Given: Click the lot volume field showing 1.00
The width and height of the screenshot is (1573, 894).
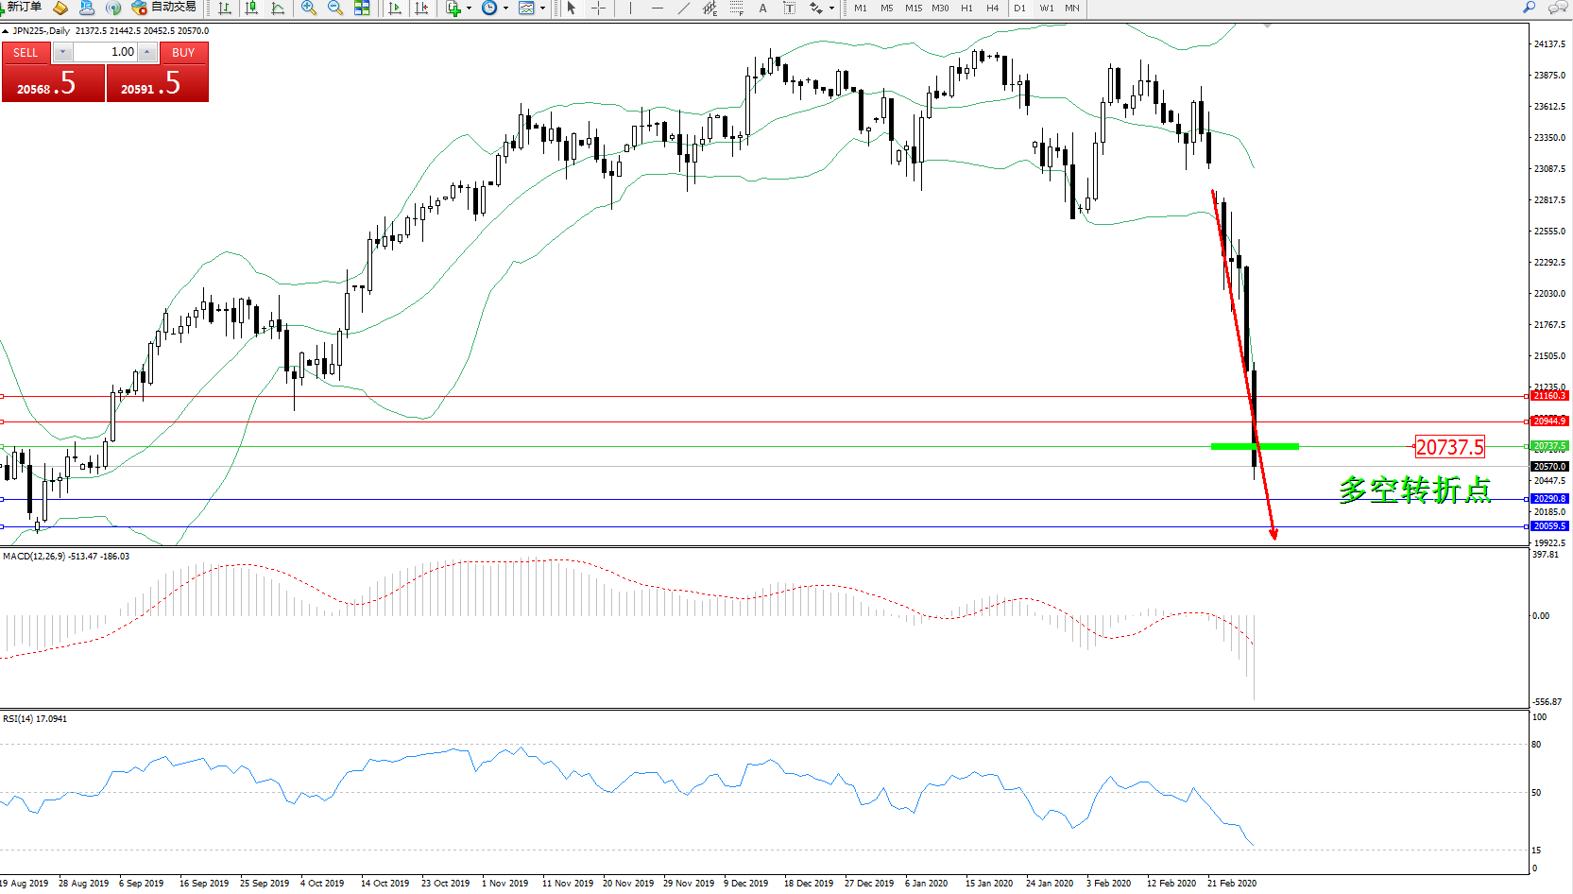Looking at the screenshot, I should click(106, 52).
